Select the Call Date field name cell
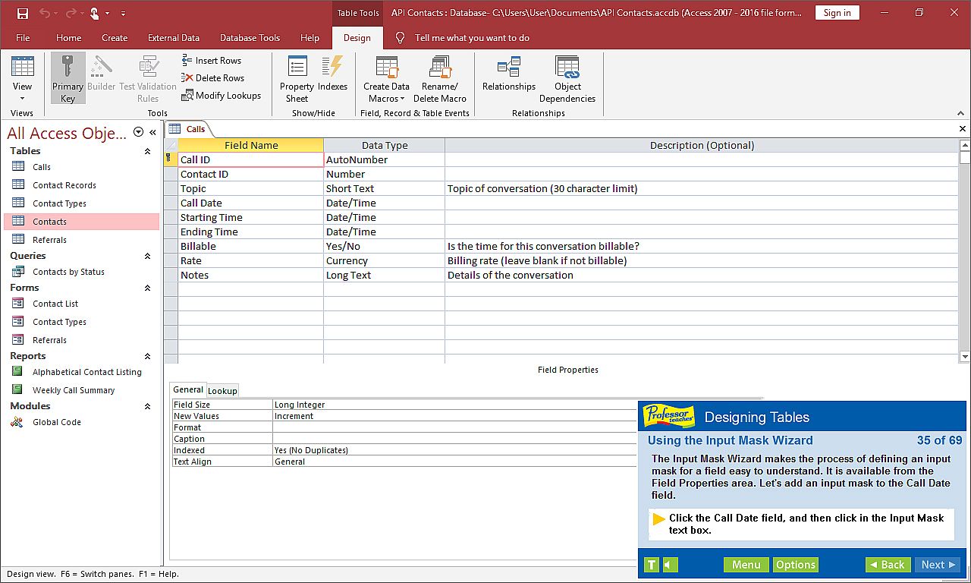 [x=250, y=203]
